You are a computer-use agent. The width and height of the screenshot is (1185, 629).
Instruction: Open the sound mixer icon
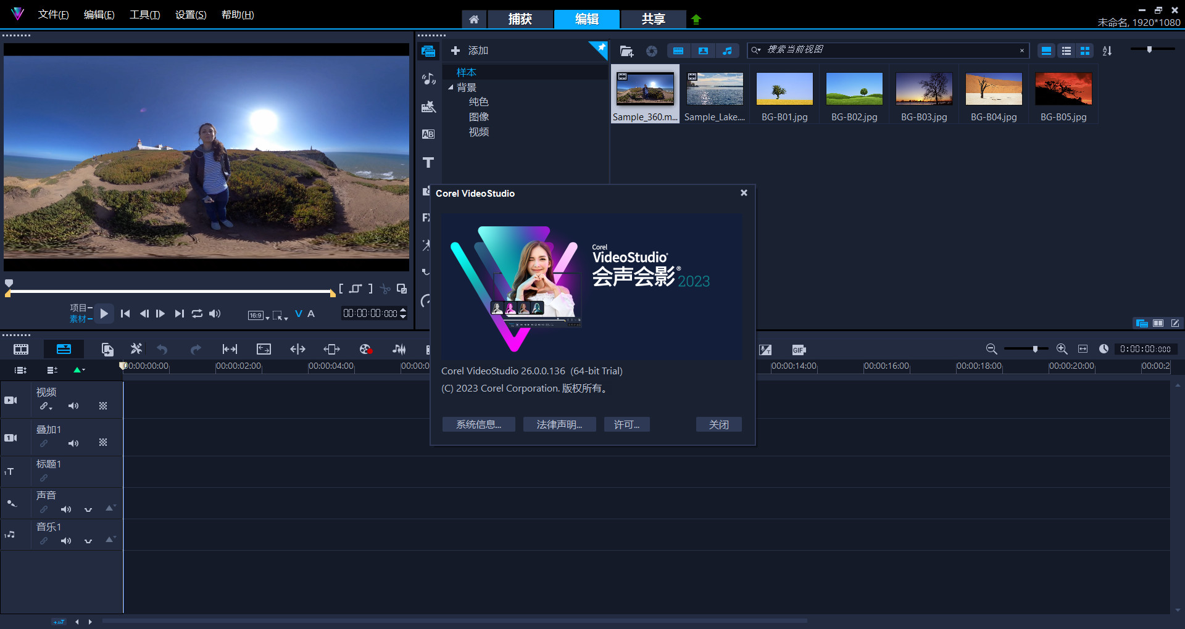[399, 350]
